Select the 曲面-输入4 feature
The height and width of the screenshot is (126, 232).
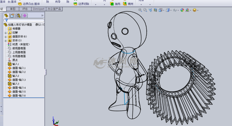coord(19,88)
